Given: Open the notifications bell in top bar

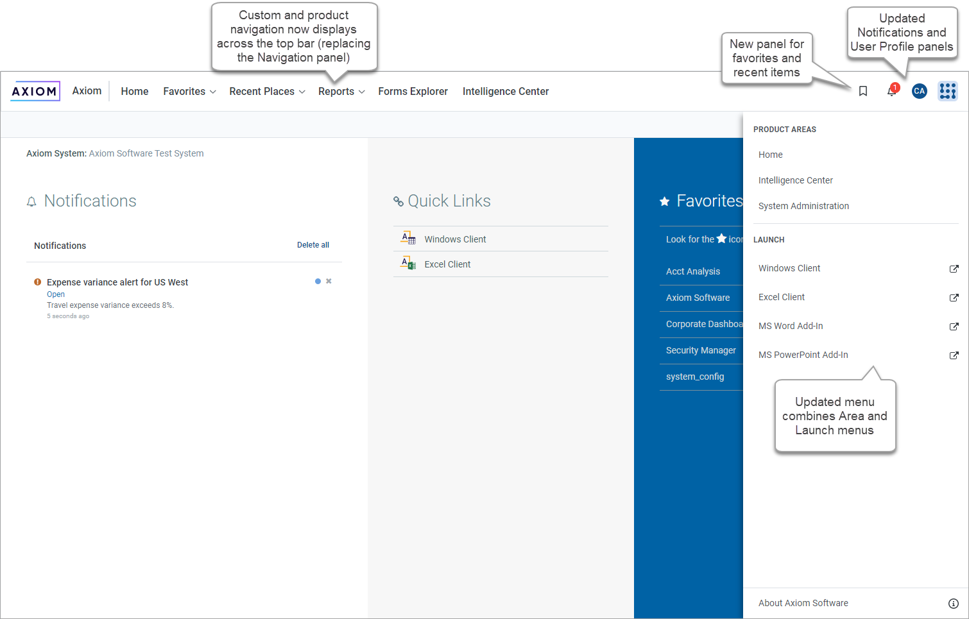Looking at the screenshot, I should [891, 91].
